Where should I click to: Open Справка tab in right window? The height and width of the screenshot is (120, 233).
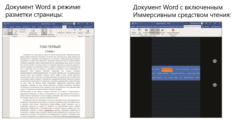[x=181, y=27]
